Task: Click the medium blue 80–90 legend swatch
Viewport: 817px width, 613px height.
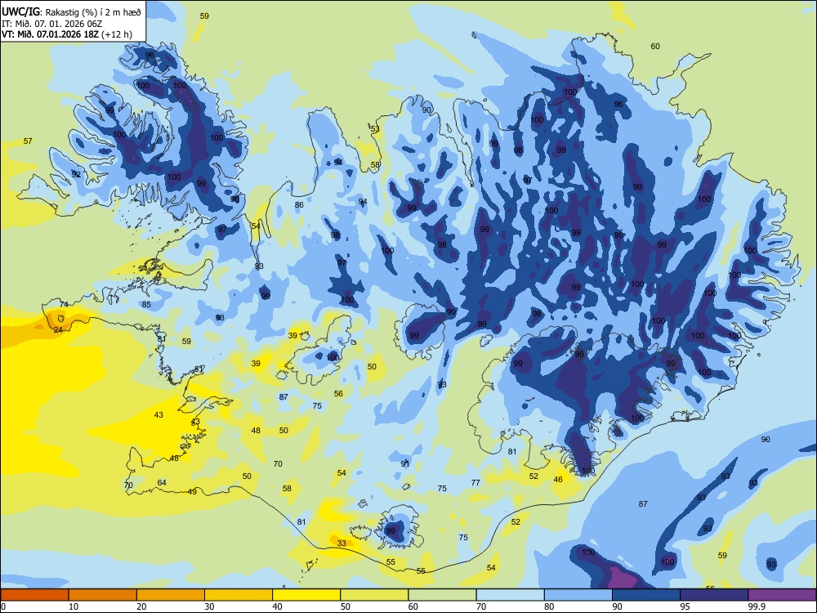Action: point(578,595)
